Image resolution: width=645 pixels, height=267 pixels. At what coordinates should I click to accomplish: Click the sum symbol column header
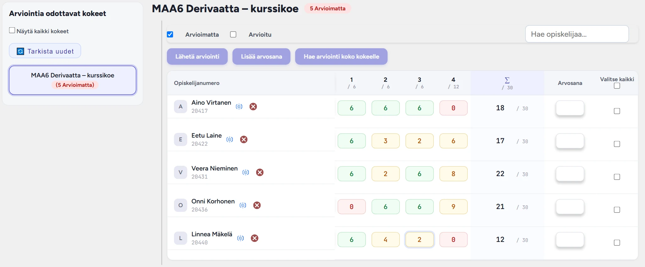pyautogui.click(x=507, y=83)
